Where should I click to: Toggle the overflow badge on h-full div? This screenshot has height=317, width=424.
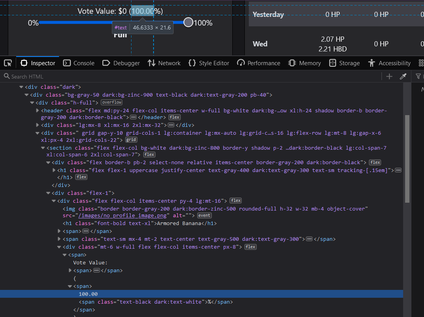point(112,103)
